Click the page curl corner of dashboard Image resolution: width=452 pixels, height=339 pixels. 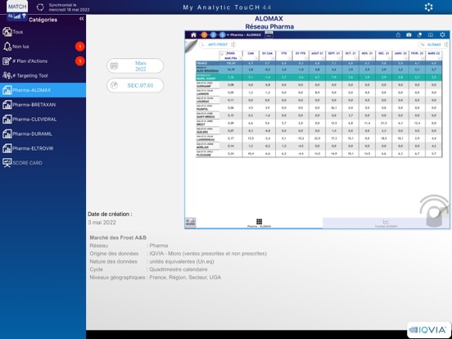coord(191,46)
